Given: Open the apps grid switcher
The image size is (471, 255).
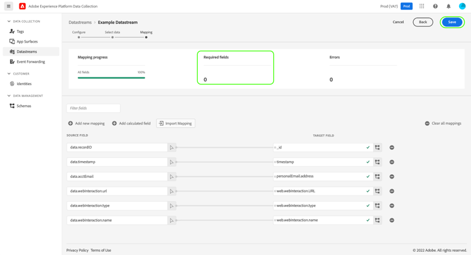Looking at the screenshot, I should [x=422, y=6].
